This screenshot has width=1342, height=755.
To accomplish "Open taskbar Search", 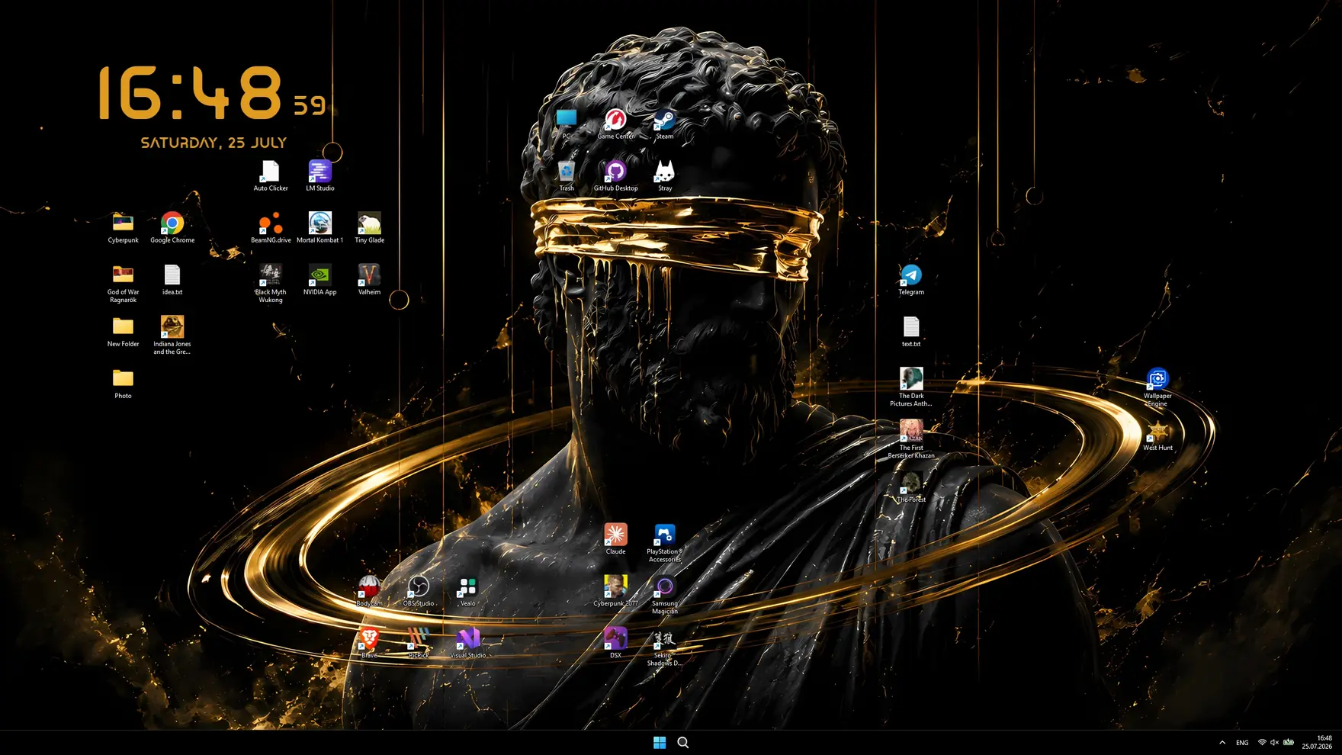I will tap(683, 743).
